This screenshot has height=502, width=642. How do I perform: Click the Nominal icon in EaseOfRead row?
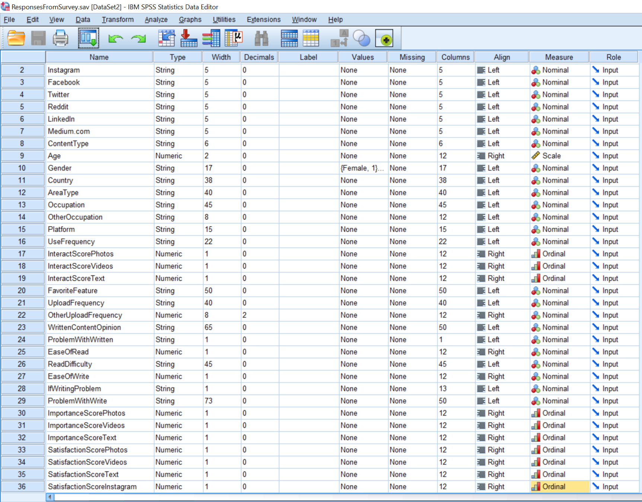pos(535,352)
